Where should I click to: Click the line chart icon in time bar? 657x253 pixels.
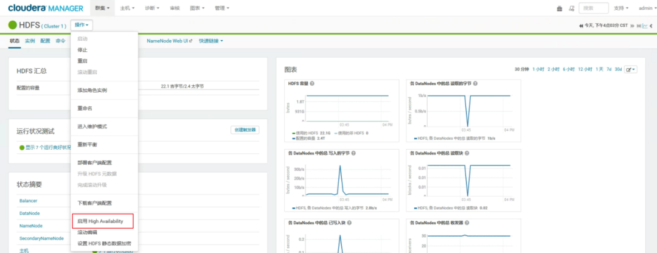[x=645, y=26]
